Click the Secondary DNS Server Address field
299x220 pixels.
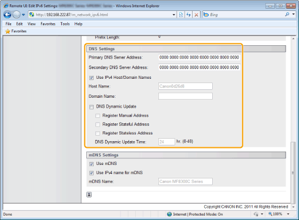coord(199,67)
